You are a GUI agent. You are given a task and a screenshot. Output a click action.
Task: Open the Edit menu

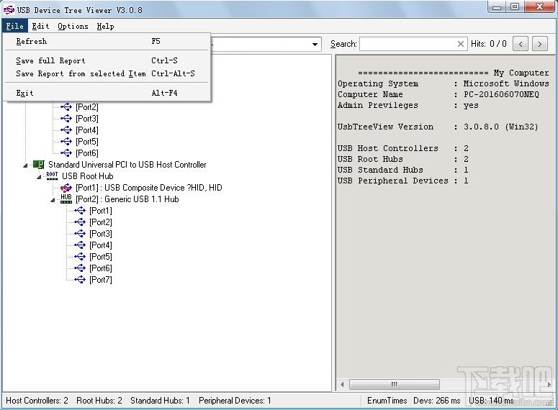(40, 27)
